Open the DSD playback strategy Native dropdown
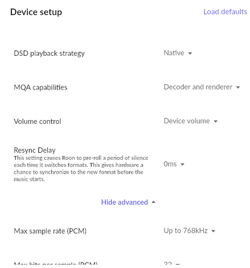Screen dimensions: 250x268 click(x=178, y=53)
